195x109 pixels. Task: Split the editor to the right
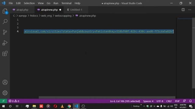(x=183, y=10)
